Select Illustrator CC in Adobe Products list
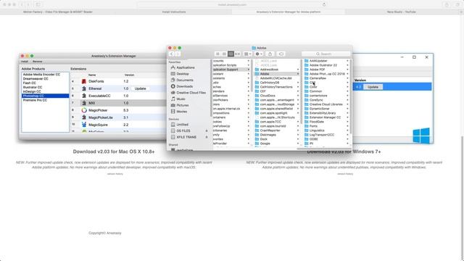 pos(33,87)
